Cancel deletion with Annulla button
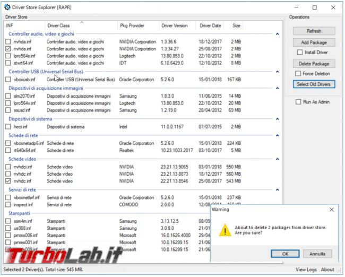The image size is (345, 277). [317, 254]
